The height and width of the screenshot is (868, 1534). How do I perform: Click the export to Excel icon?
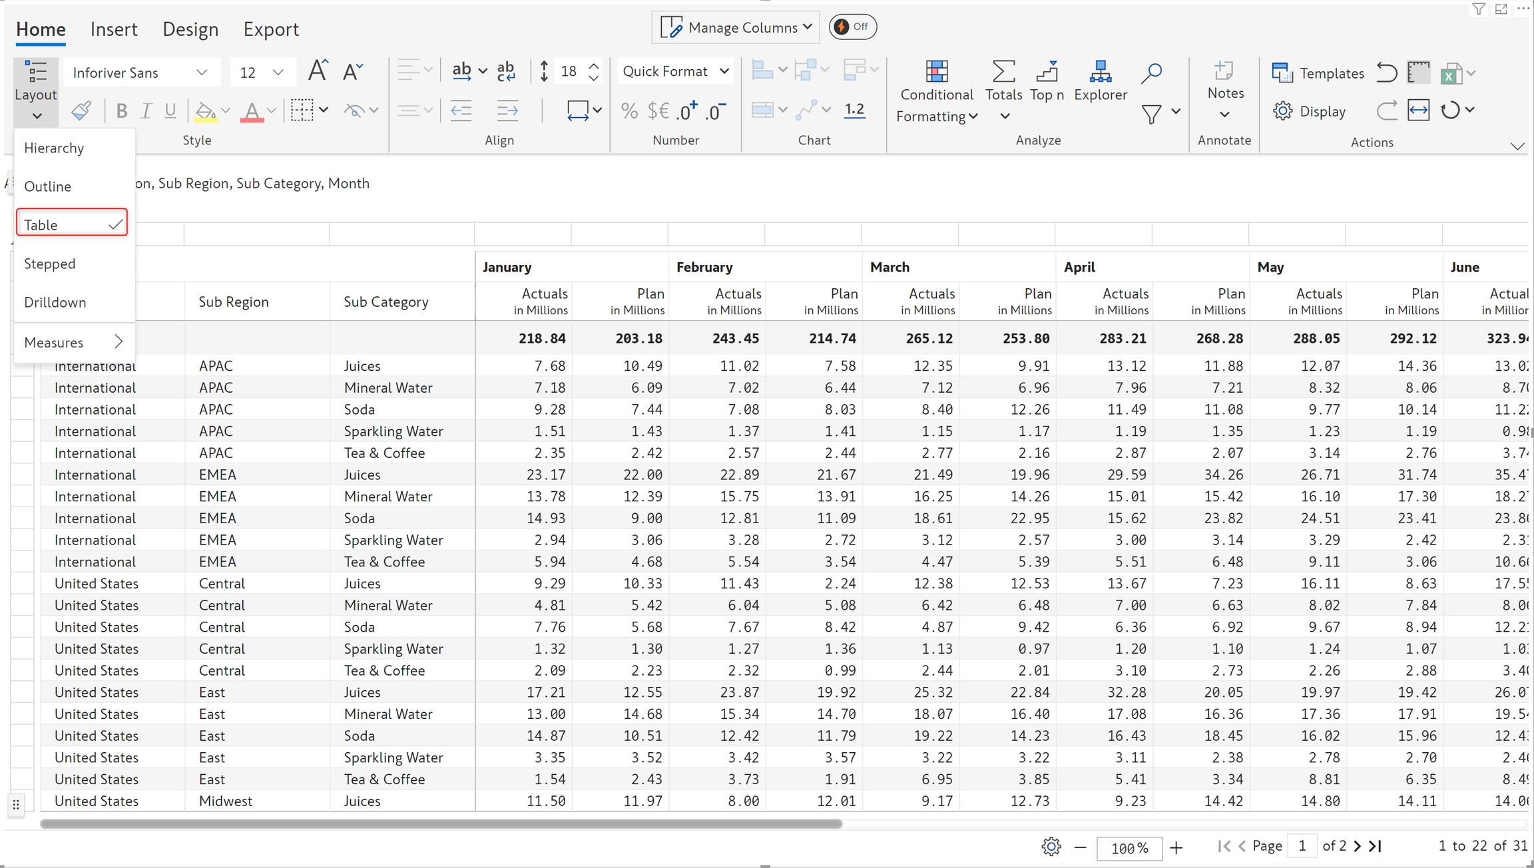[1451, 74]
